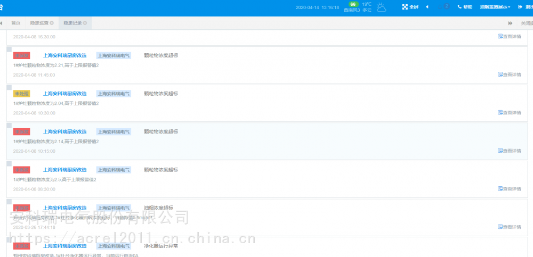Viewport: 533px width, 257px height.
Task: Tick the checkbox on the 10:30:00 record
Action: [x=9, y=87]
